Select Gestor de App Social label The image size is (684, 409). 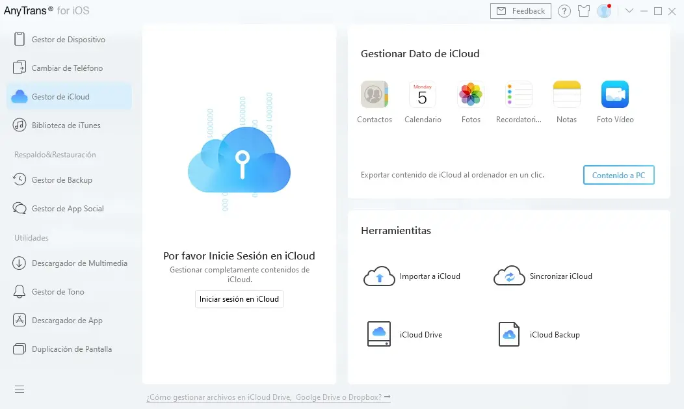pos(68,209)
